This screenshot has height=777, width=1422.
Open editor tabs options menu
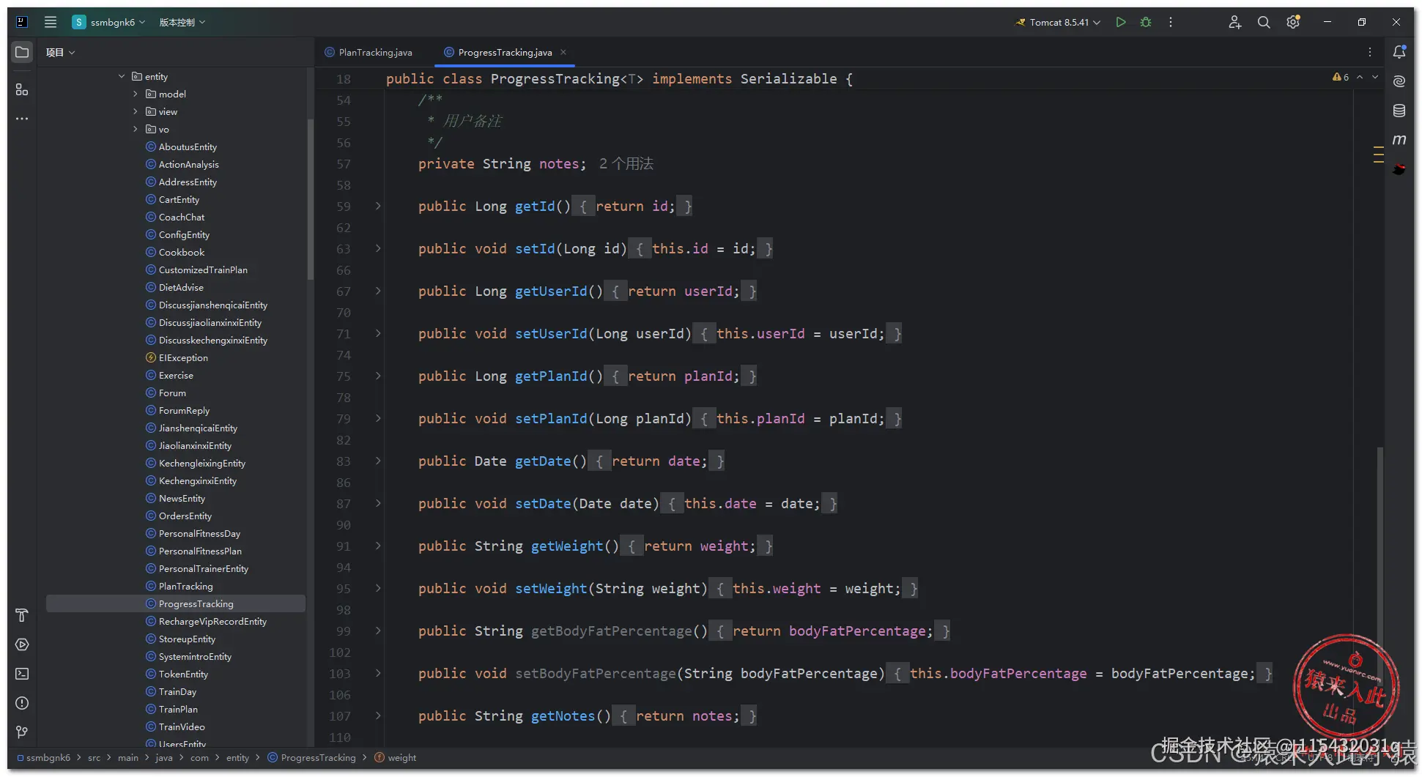(x=1370, y=52)
